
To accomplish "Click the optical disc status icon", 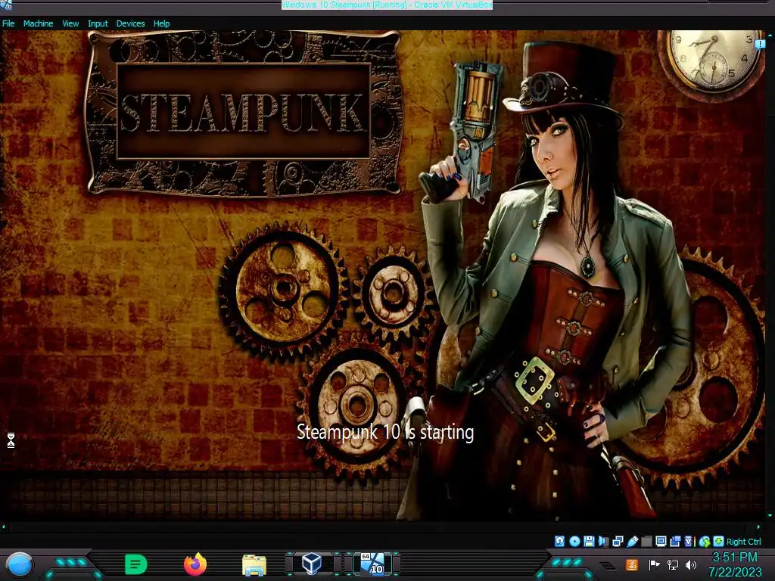I will pyautogui.click(x=574, y=542).
